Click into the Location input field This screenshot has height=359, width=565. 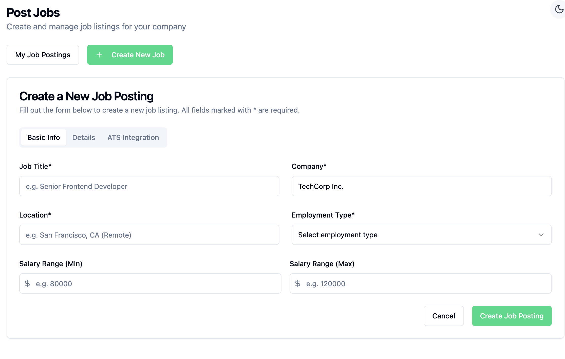click(149, 235)
